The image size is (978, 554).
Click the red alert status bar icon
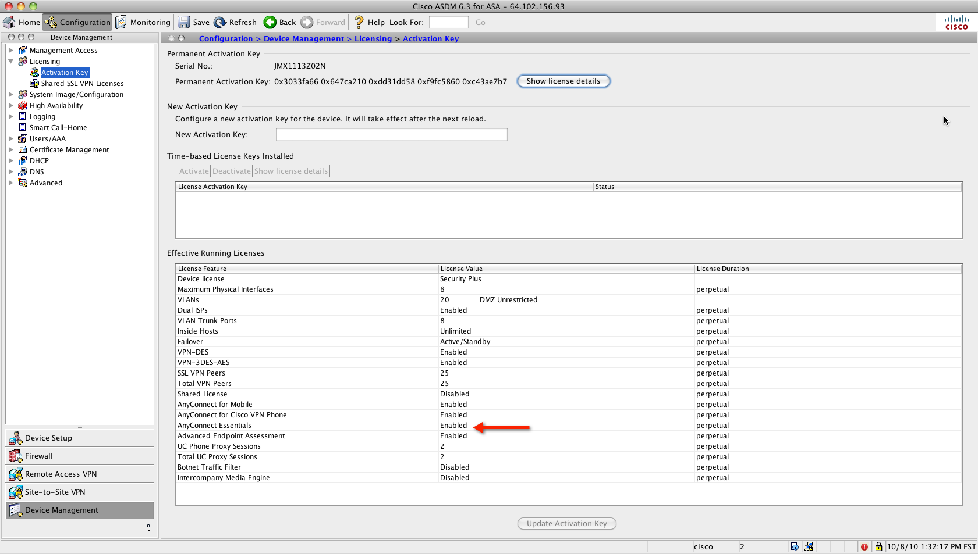[x=864, y=547]
